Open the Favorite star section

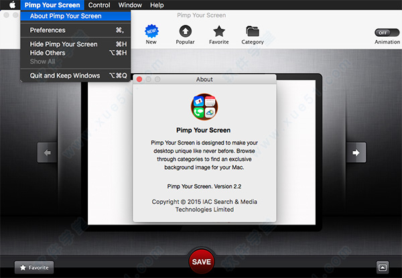pyautogui.click(x=218, y=35)
